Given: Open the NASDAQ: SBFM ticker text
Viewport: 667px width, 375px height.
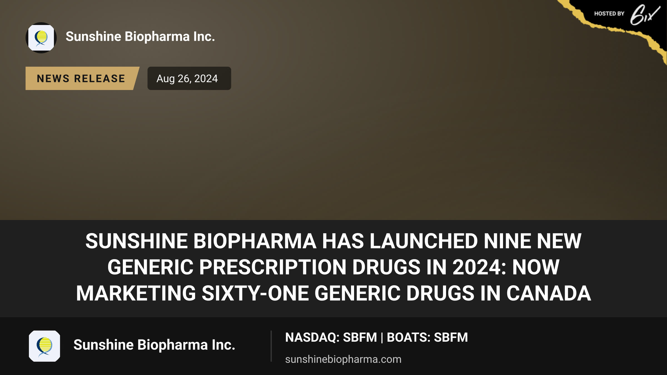Looking at the screenshot, I should [331, 337].
